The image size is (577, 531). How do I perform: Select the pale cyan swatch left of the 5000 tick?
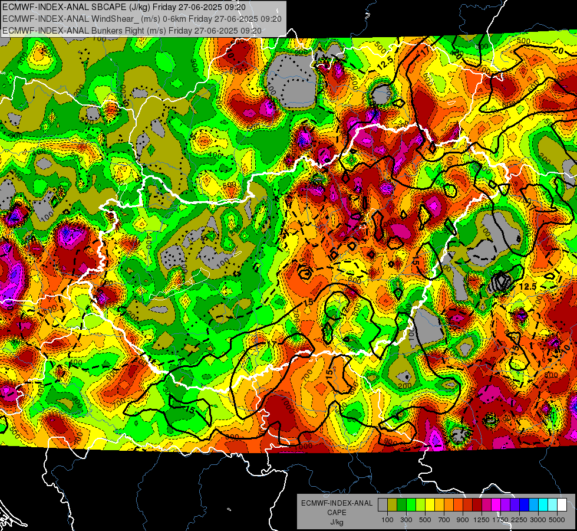pos(553,505)
